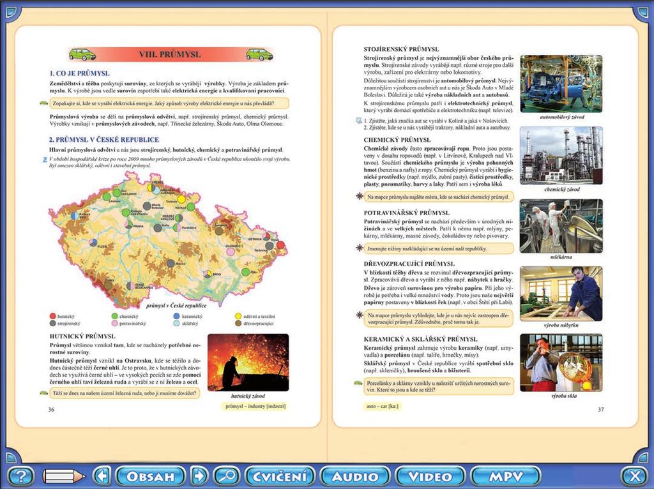The image size is (654, 489).
Task: Open the automobilový závod photo
Action: [x=561, y=84]
